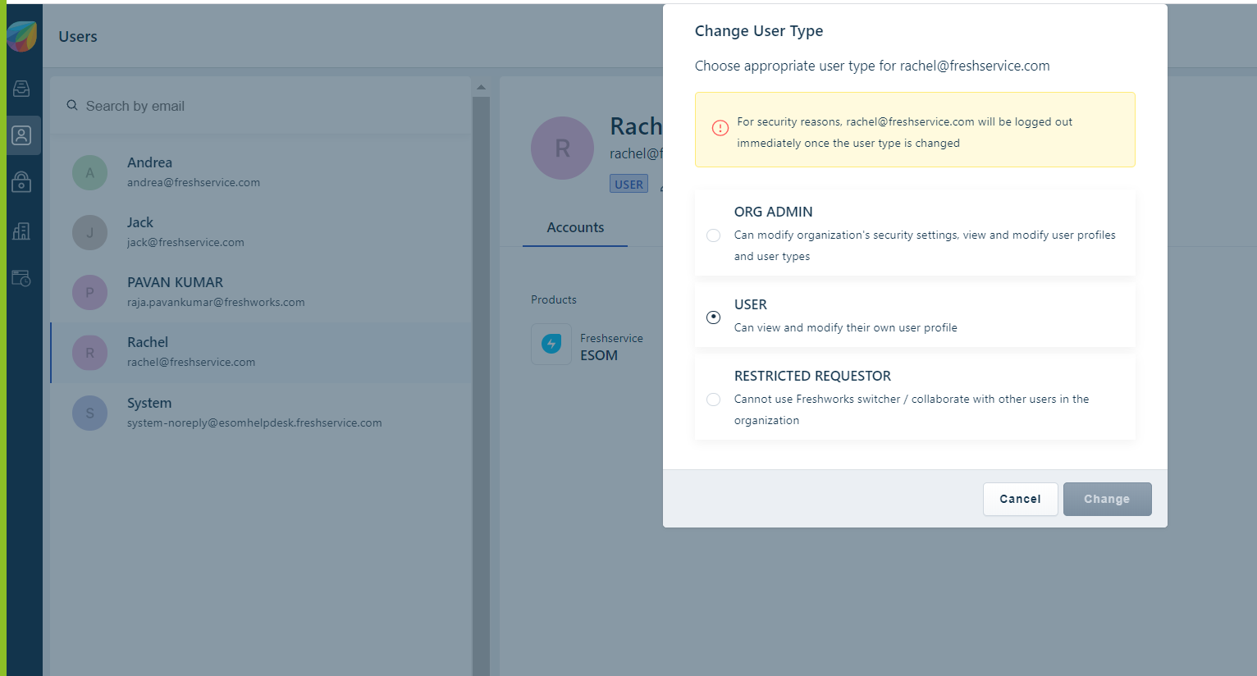Open the inbox tray sidebar icon
The image size is (1257, 676).
(x=21, y=89)
